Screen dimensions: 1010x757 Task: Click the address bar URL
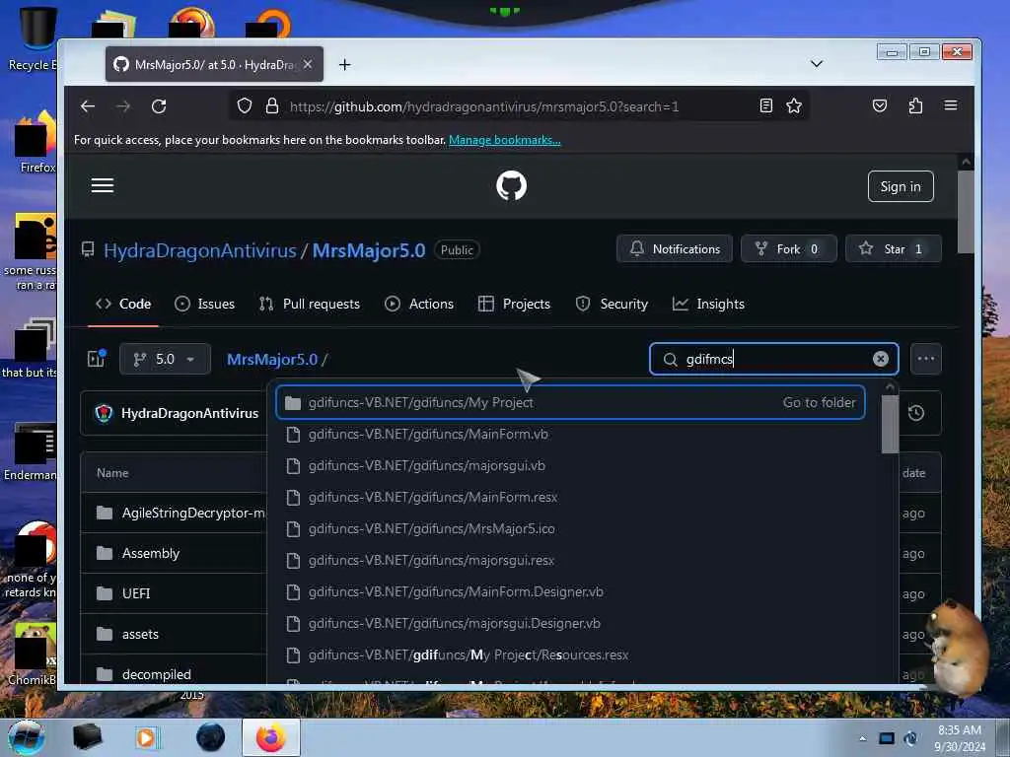483,106
